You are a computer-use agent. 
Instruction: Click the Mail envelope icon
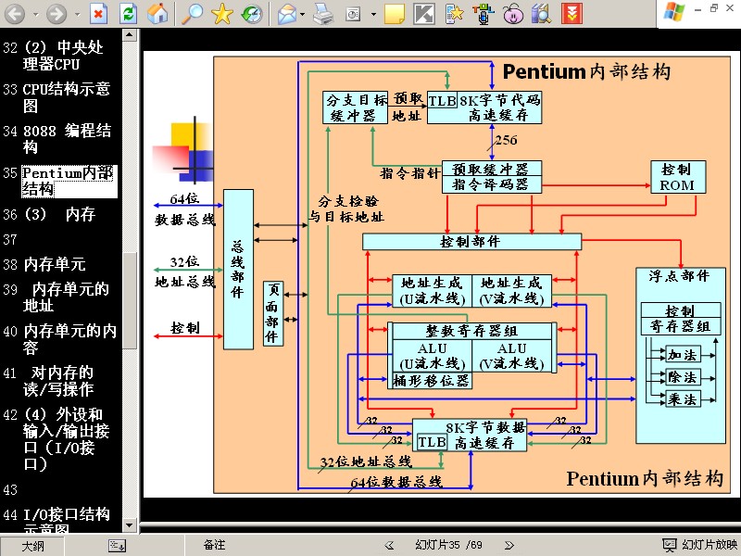pos(287,14)
